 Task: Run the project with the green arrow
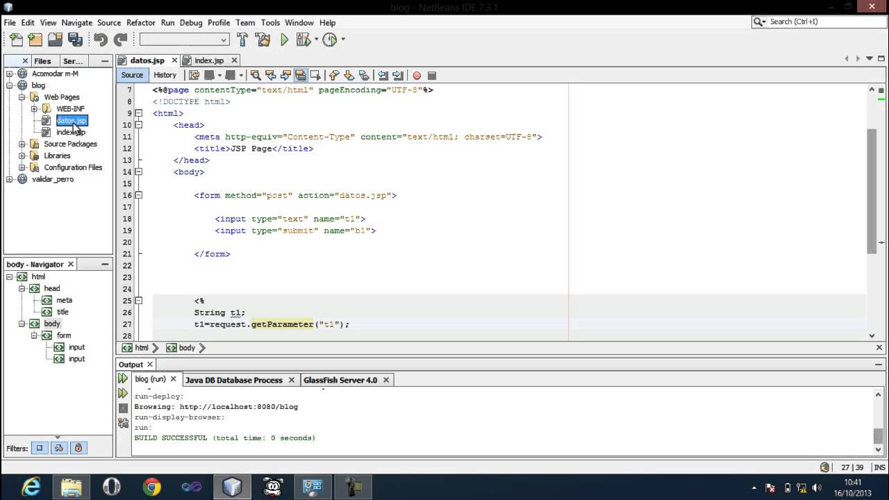[x=284, y=40]
